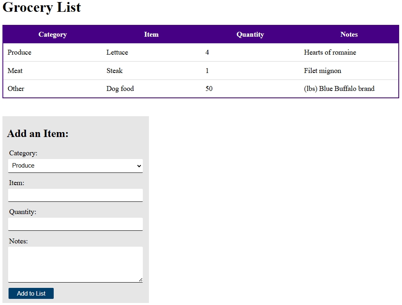Open the Category dropdown

pyautogui.click(x=75, y=166)
